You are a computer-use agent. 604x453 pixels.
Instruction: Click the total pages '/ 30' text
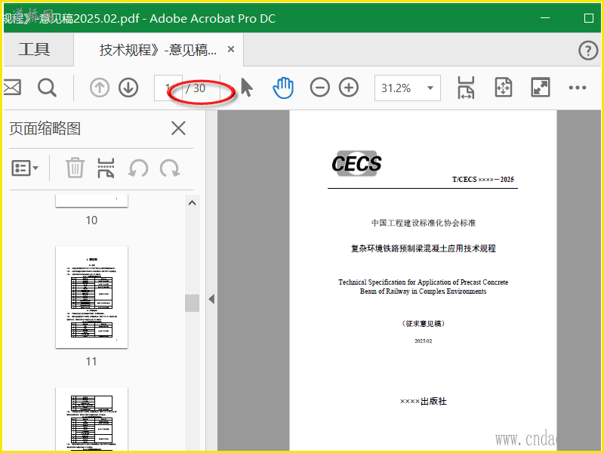point(196,88)
